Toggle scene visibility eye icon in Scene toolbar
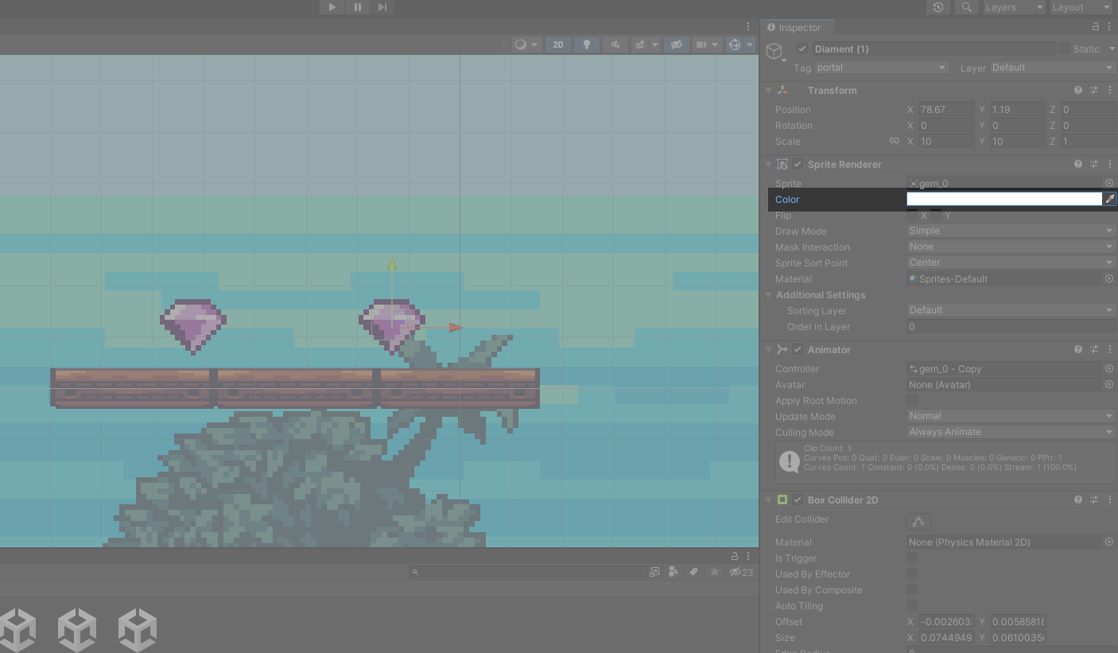The height and width of the screenshot is (653, 1118). (676, 45)
